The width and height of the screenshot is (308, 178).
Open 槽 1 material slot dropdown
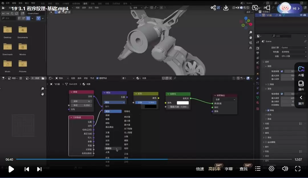click(x=128, y=78)
